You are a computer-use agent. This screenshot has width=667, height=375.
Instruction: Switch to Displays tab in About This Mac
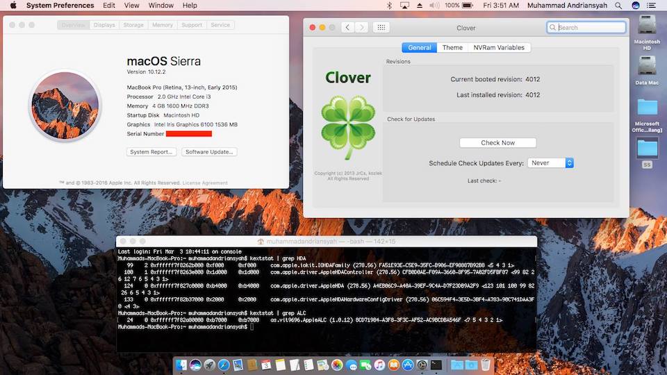click(x=104, y=25)
